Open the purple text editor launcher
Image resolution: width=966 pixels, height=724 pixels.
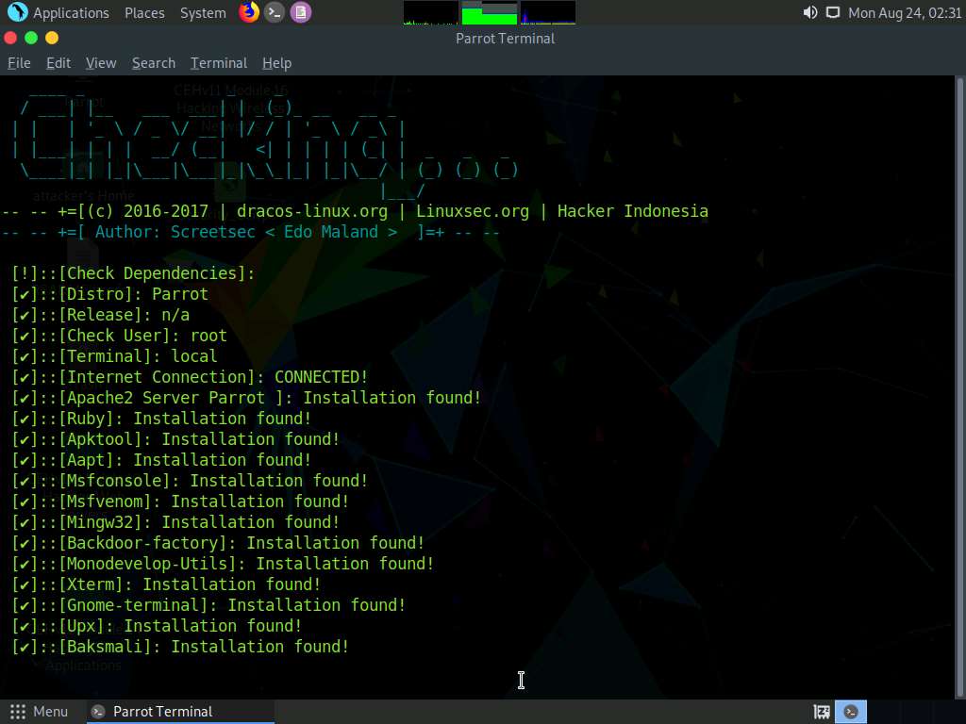point(300,12)
